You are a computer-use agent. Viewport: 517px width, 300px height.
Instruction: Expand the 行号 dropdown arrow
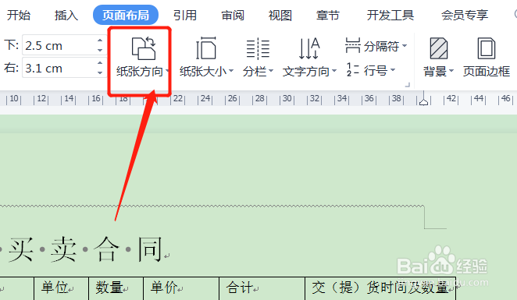pos(393,69)
